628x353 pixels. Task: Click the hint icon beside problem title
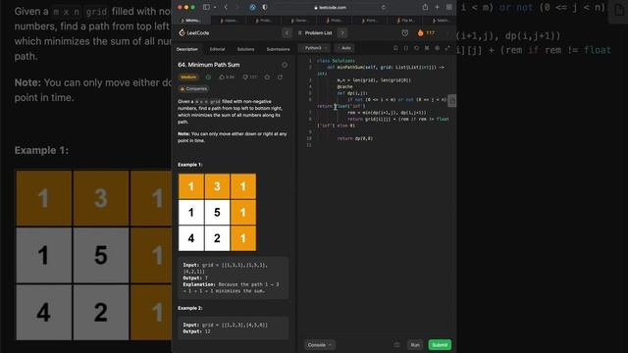(x=285, y=65)
